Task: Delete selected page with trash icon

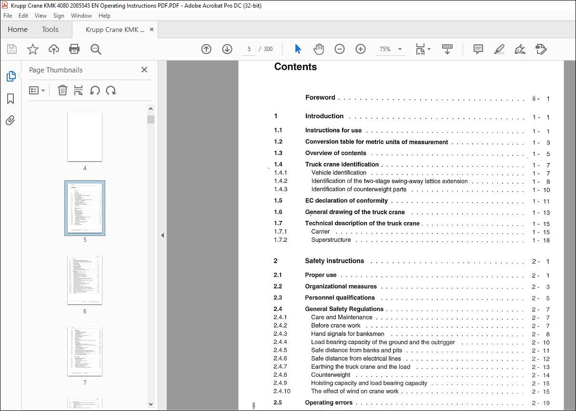Action: point(62,90)
